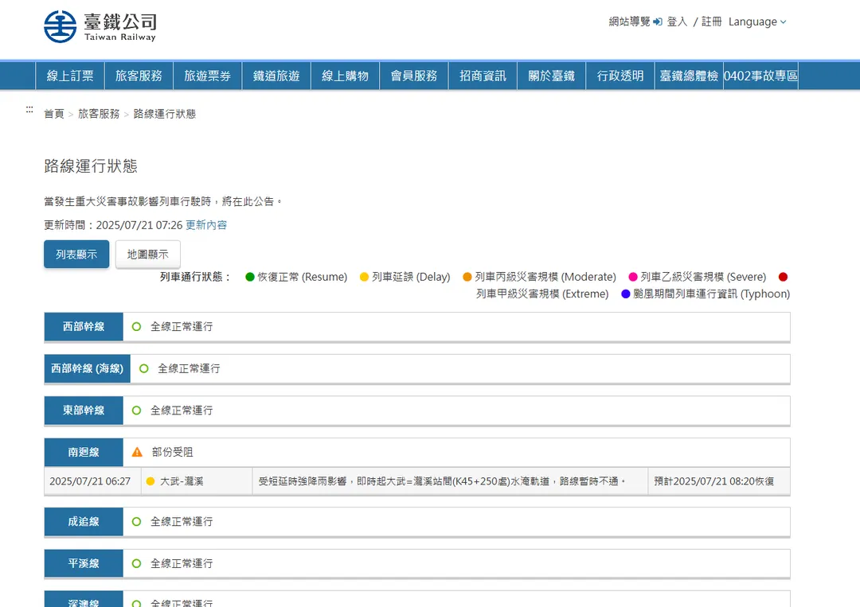Open the 會員服務 menu
This screenshot has height=607, width=860.
click(x=414, y=76)
